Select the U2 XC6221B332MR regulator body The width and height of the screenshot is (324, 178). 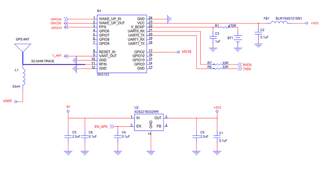coord(151,121)
